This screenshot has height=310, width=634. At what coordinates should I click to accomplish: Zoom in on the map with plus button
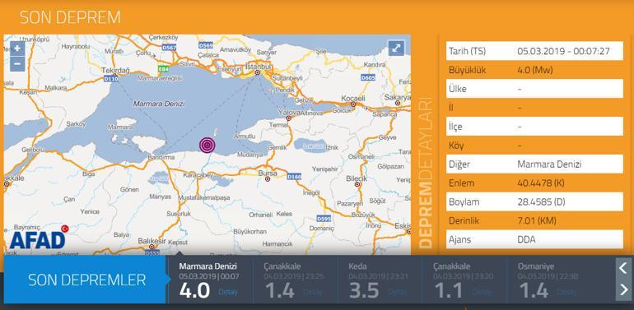coord(17,49)
